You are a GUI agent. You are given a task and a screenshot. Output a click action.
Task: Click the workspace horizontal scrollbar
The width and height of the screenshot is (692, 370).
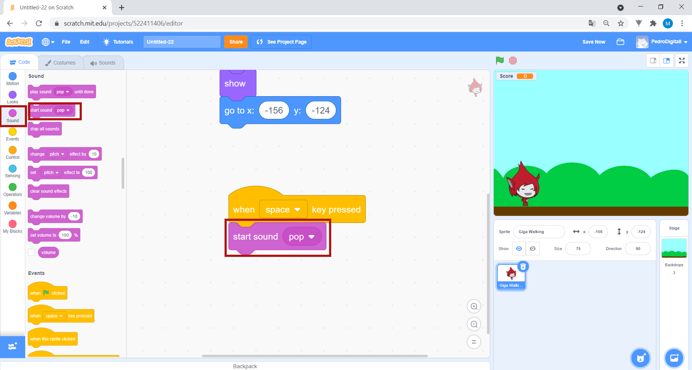tap(315, 356)
